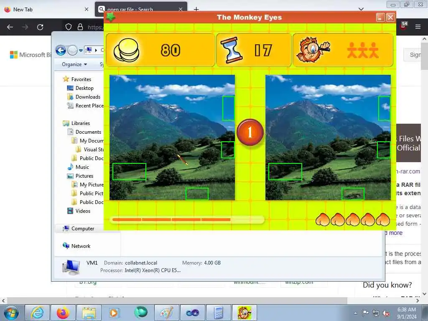Select Public Pictures folder in tree

click(x=91, y=193)
